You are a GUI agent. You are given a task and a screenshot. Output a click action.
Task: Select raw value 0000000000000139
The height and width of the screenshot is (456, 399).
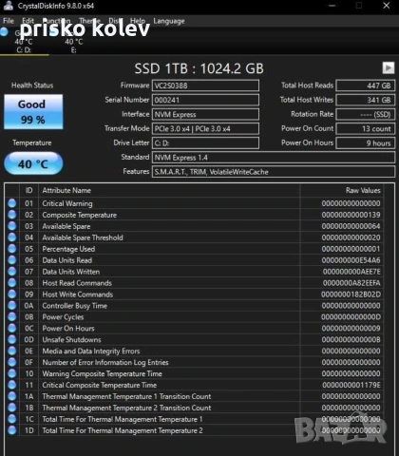click(x=351, y=215)
